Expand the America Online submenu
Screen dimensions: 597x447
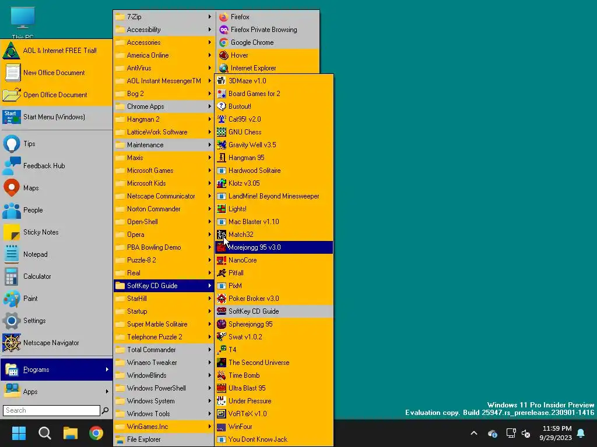coord(164,55)
